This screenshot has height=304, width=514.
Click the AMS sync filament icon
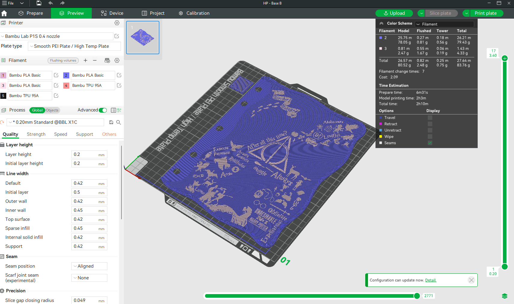coord(107,60)
